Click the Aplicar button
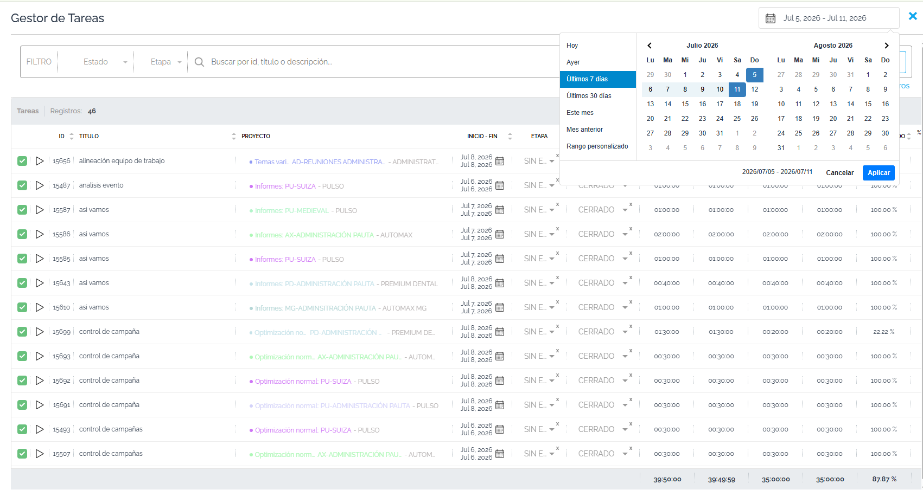The width and height of the screenshot is (923, 490). coord(879,173)
